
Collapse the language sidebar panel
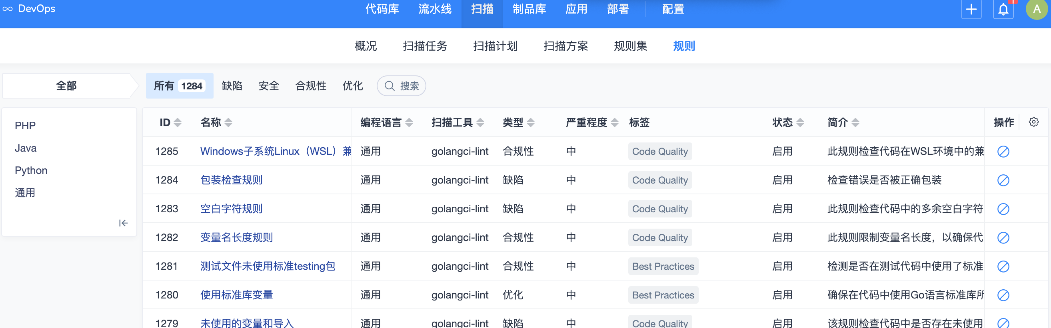pyautogui.click(x=123, y=223)
